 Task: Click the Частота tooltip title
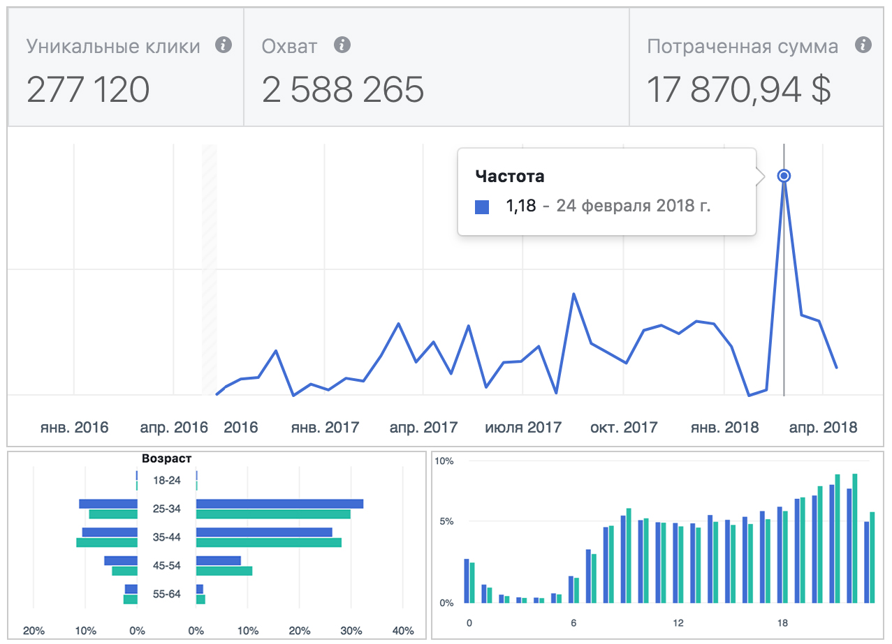pyautogui.click(x=509, y=177)
